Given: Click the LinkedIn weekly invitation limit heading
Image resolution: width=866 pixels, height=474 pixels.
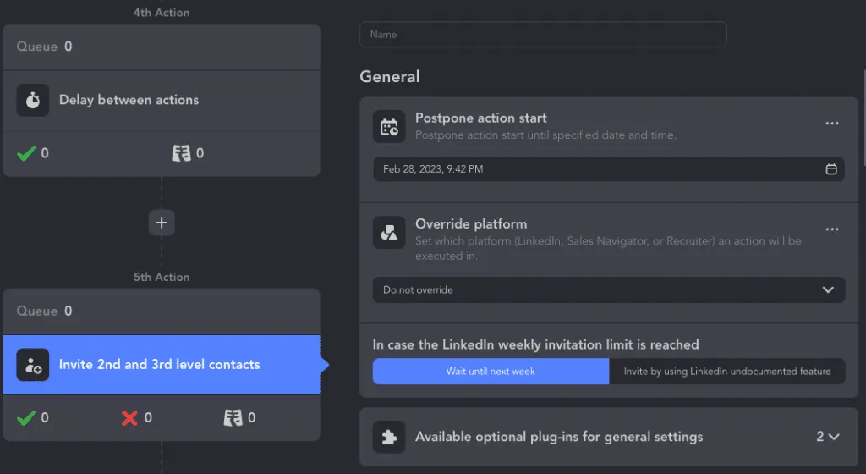Looking at the screenshot, I should [535, 344].
